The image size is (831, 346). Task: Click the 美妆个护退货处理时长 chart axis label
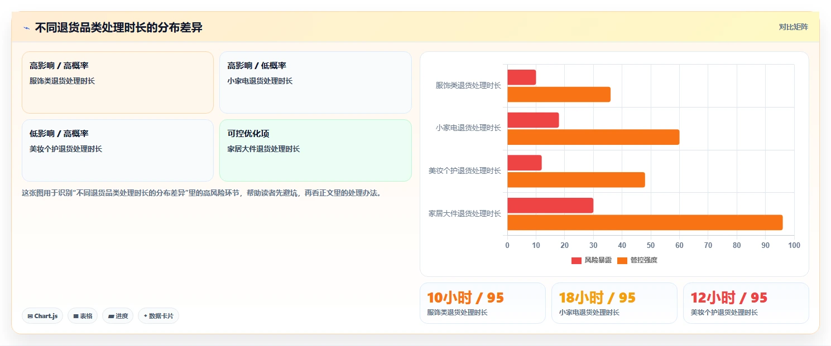click(465, 171)
